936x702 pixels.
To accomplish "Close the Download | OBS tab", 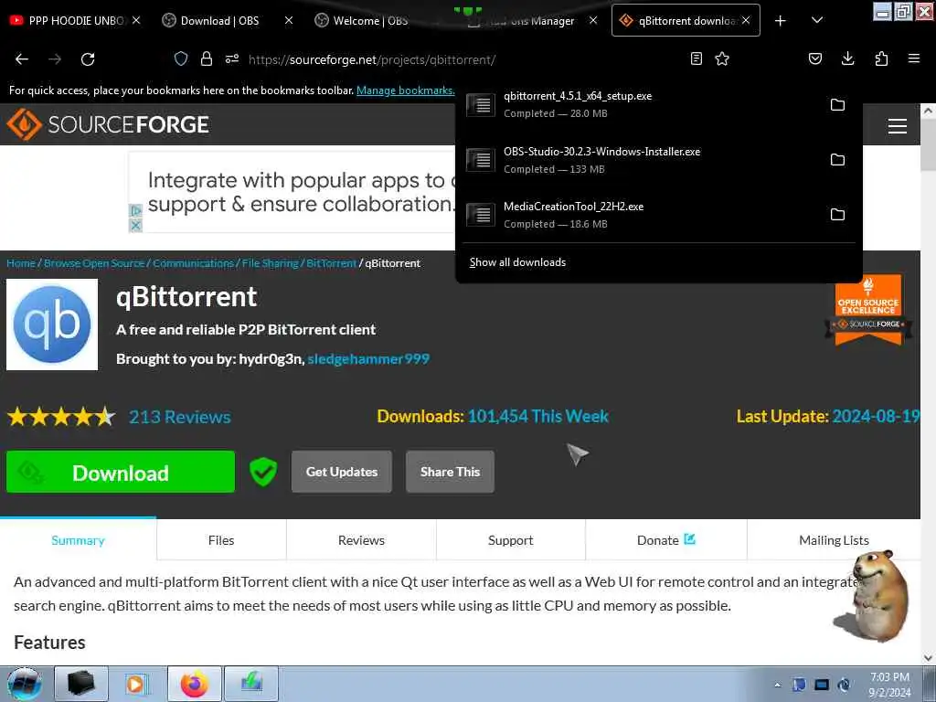I will click(289, 20).
